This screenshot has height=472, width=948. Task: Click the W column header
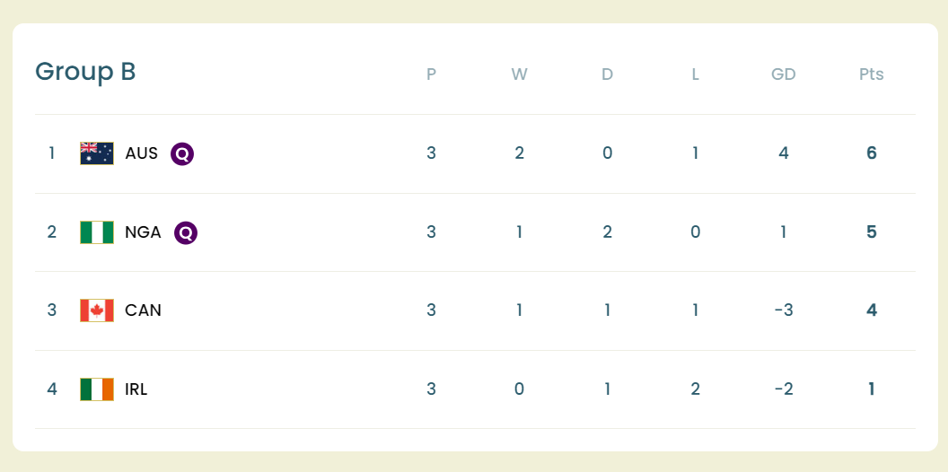(519, 74)
